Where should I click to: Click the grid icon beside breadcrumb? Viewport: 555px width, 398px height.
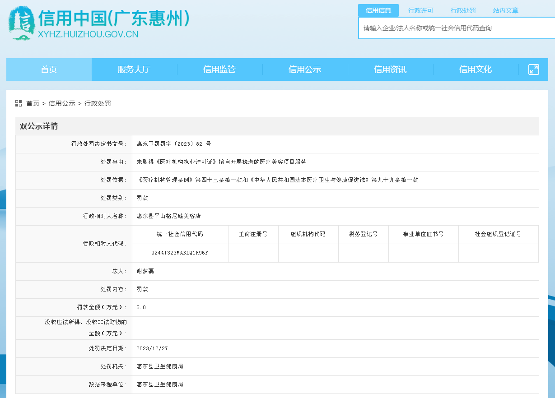[19, 103]
